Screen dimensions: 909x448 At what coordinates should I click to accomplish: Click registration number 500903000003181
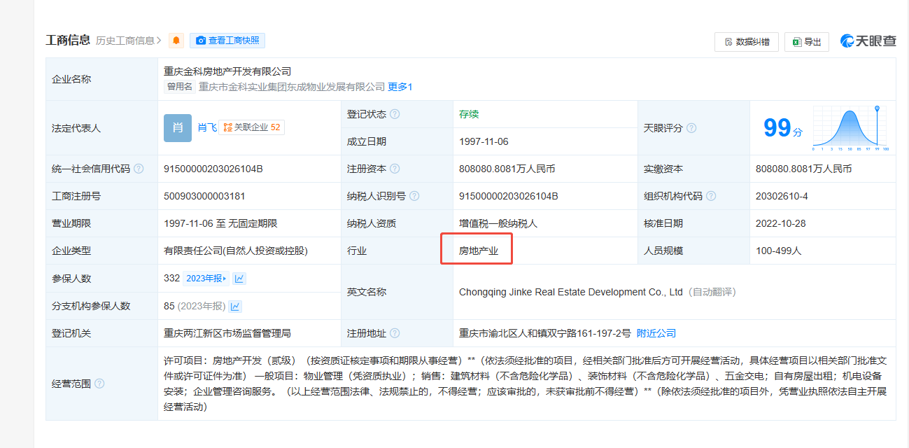(x=204, y=196)
